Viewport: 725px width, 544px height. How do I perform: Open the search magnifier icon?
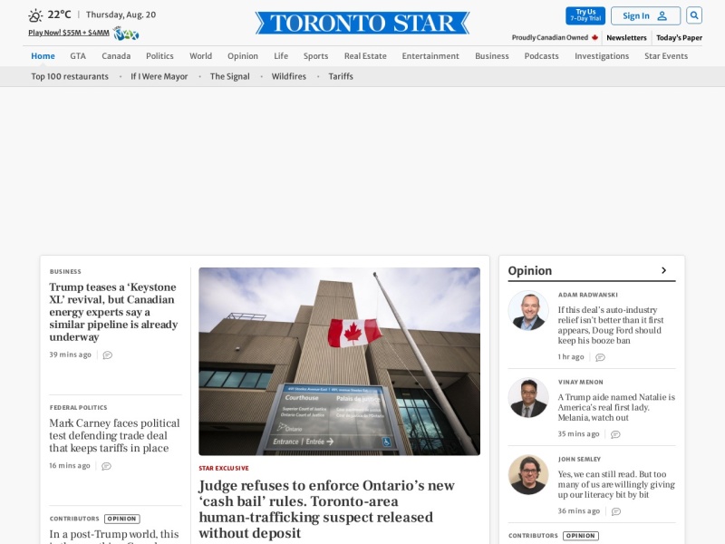pos(694,15)
